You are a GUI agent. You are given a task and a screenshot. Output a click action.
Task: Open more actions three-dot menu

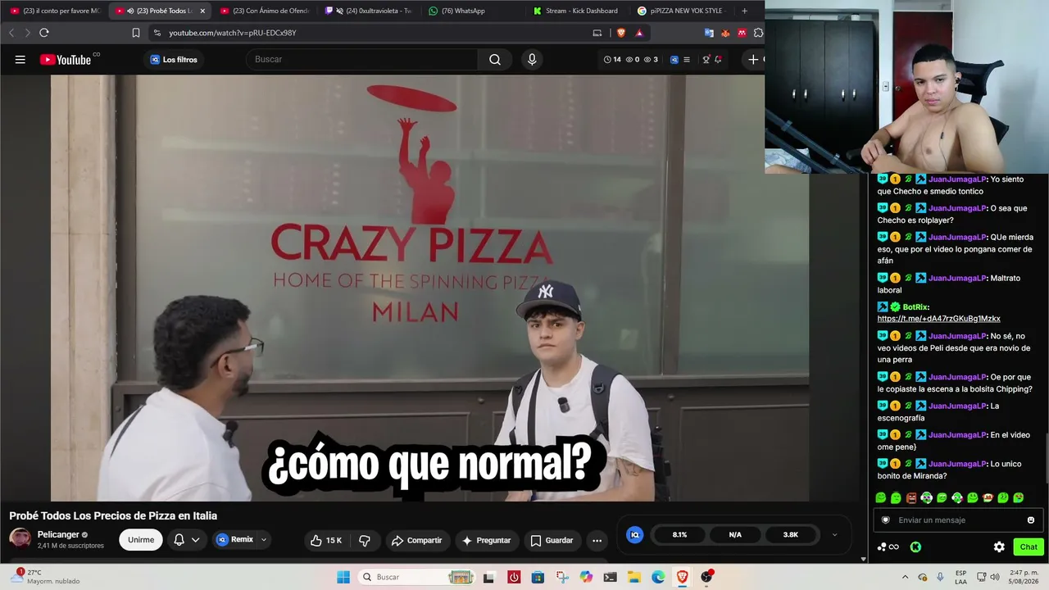(597, 540)
